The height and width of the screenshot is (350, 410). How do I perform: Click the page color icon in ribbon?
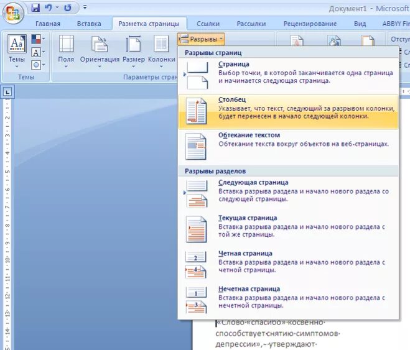[334, 41]
